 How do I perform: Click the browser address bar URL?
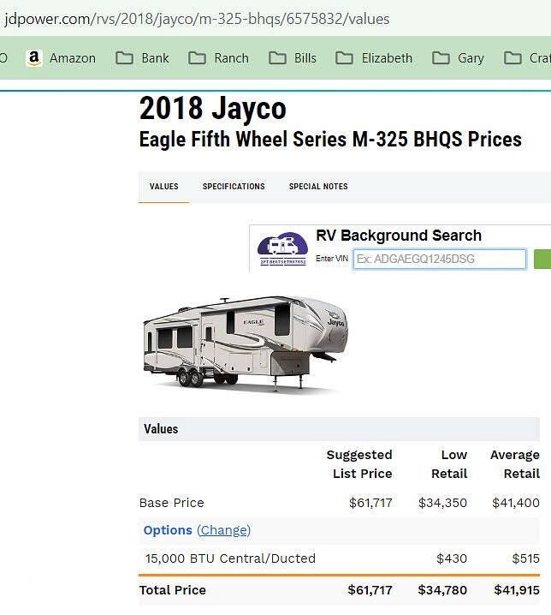197,18
